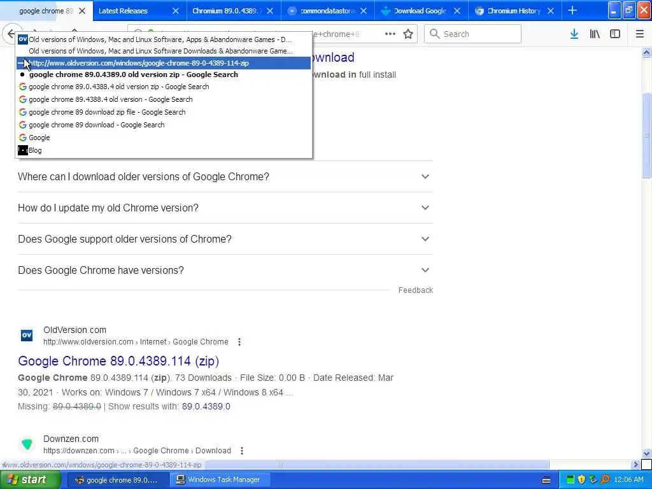The width and height of the screenshot is (652, 489).
Task: Click the OldVersion.com site name
Action: coord(75,330)
